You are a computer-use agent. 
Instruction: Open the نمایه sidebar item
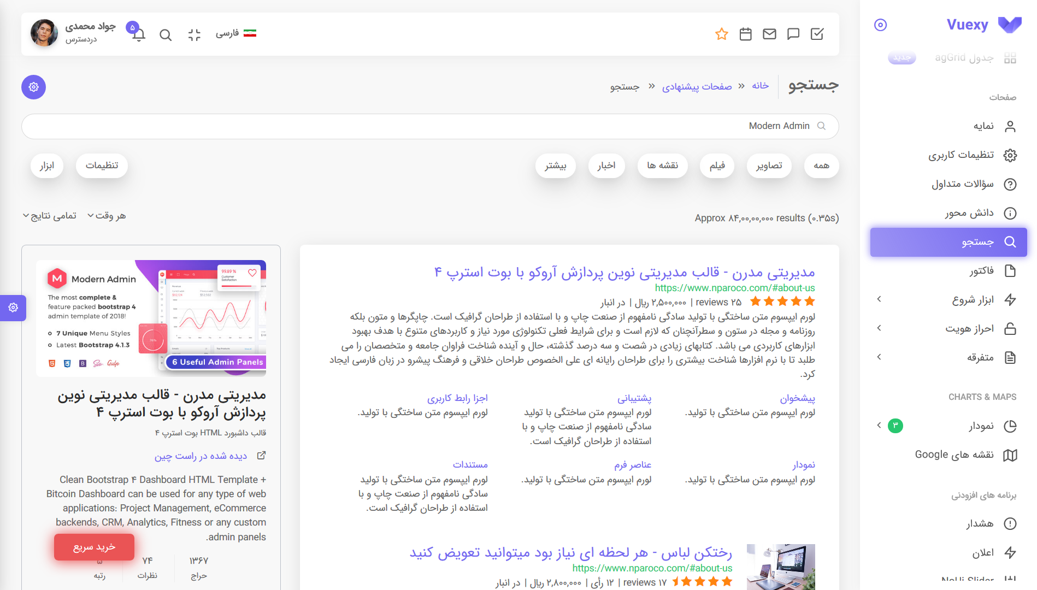(948, 126)
